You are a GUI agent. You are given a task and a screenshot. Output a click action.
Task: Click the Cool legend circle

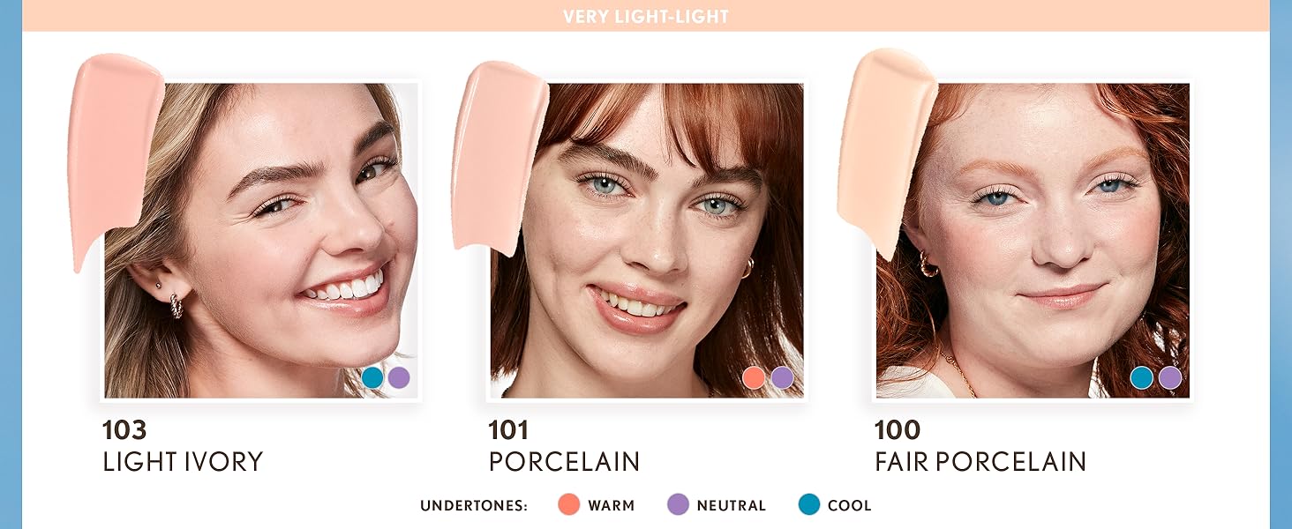[x=809, y=505]
